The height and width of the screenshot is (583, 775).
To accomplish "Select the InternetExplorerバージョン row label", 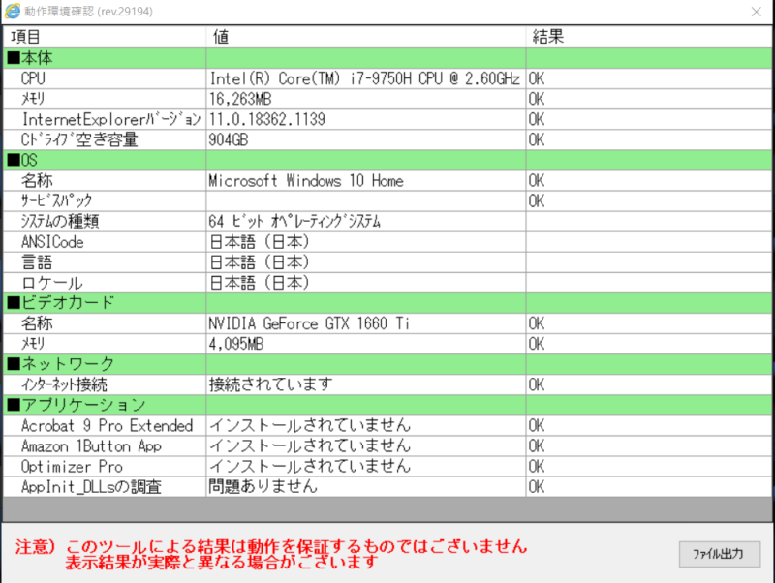I will tap(111, 119).
